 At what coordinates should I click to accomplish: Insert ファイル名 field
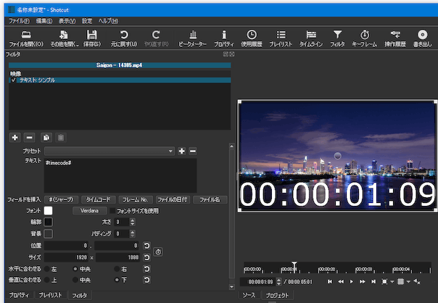(x=210, y=199)
